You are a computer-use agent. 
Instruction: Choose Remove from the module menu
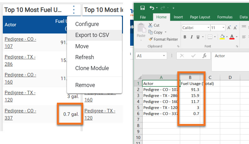tap(94, 85)
